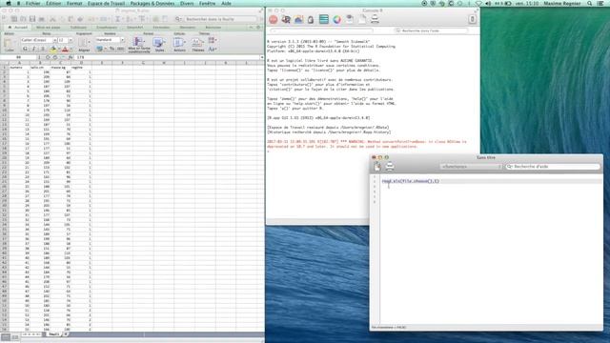Open the Quartz graphics window icon in Console R
The width and height of the screenshot is (610, 343).
pos(298,19)
